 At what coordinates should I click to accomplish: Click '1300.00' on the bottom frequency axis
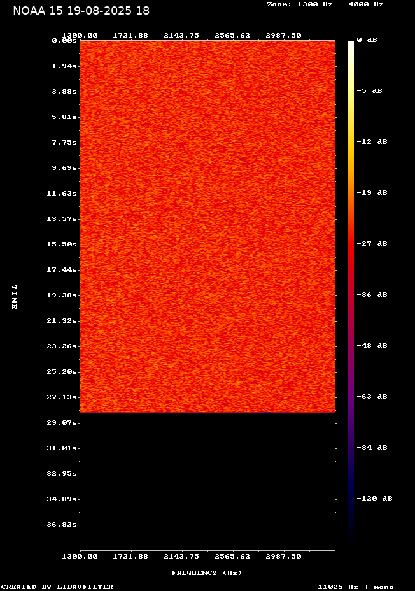[80, 556]
